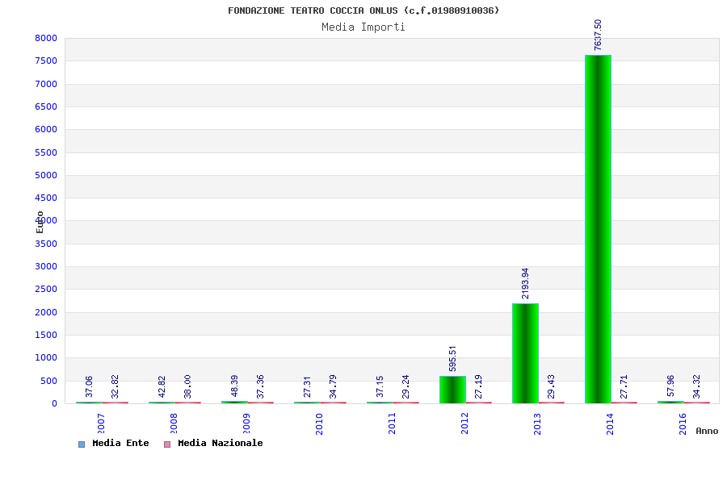727x484 pixels.
Task: Click the 8000 y-axis tick label
Action: click(x=46, y=39)
